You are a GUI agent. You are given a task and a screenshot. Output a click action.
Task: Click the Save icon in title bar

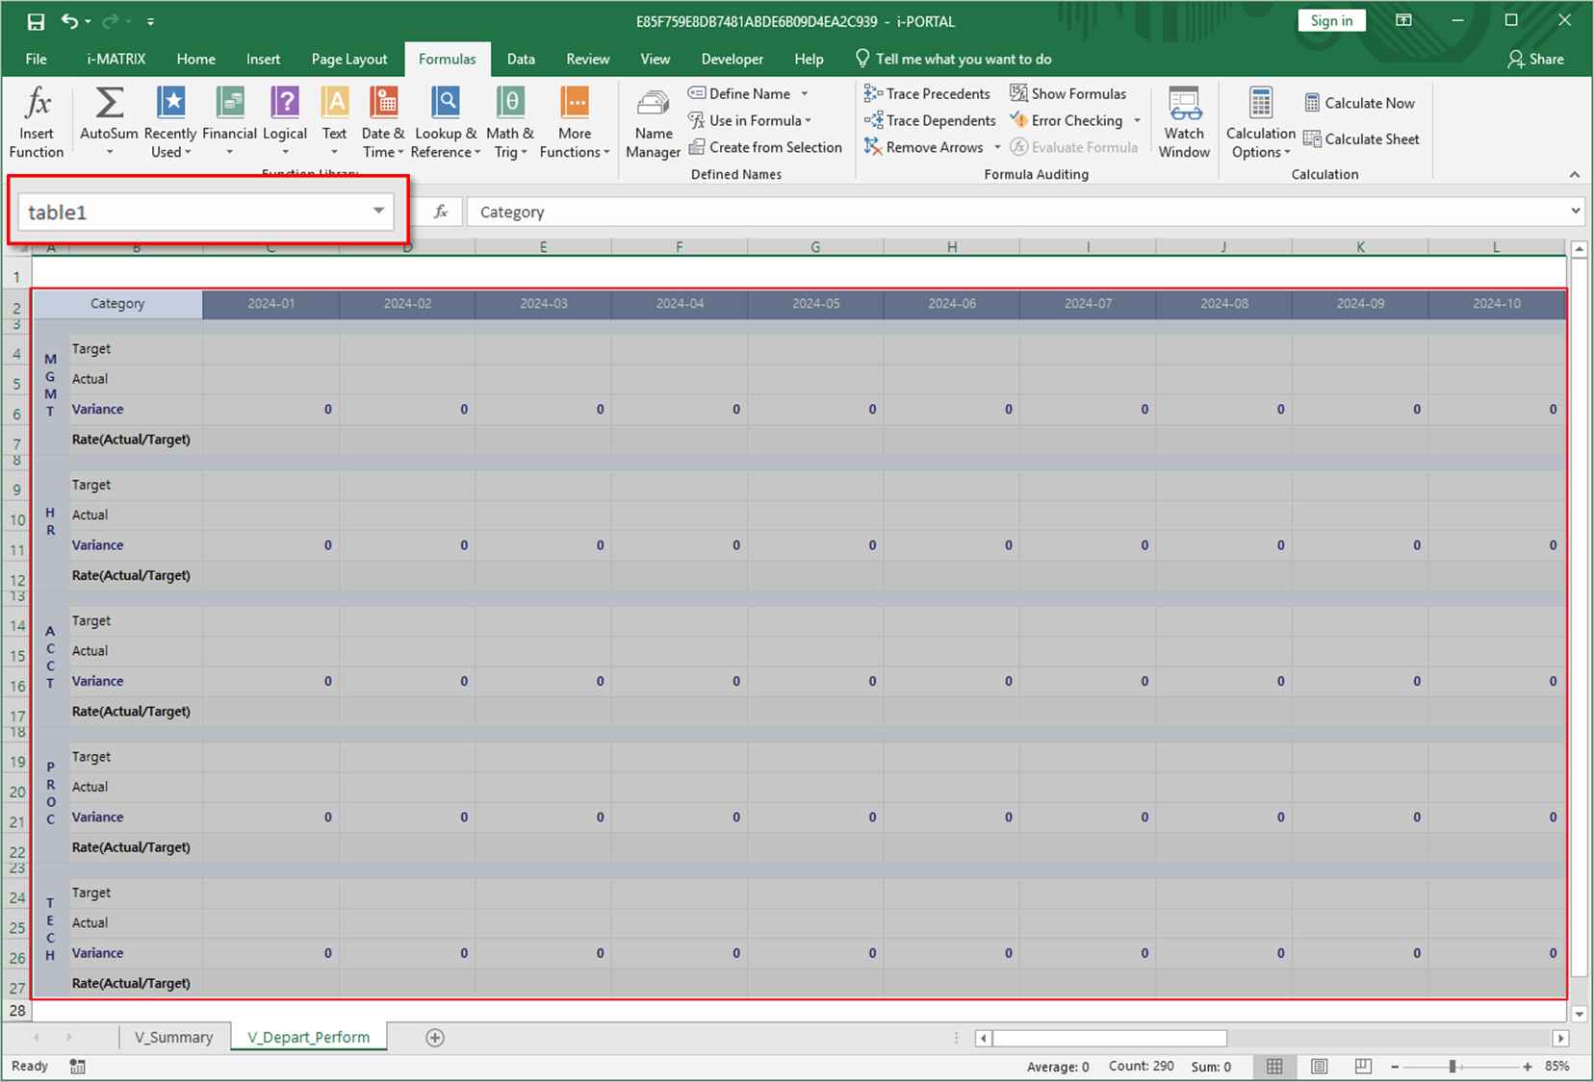point(36,21)
